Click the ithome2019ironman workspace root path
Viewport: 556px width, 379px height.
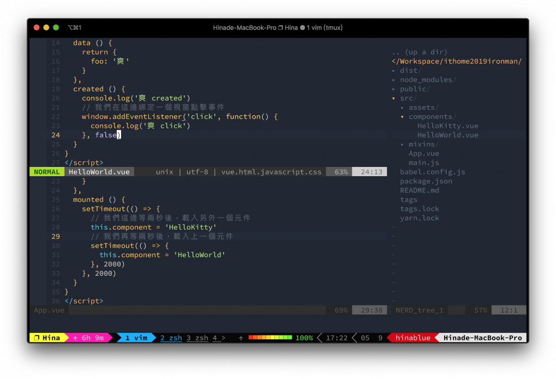[457, 61]
